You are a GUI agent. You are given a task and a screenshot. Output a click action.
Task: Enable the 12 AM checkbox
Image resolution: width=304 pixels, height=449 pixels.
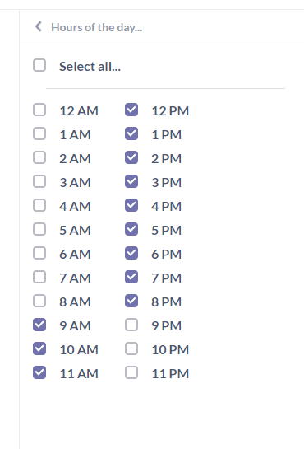(39, 110)
